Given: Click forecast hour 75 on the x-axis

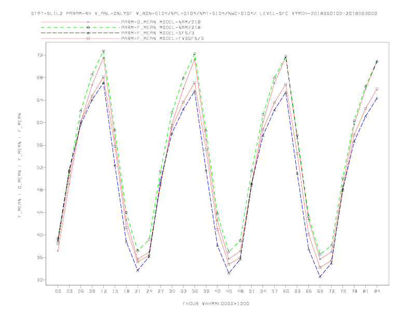Looking at the screenshot, I should coord(343,291).
